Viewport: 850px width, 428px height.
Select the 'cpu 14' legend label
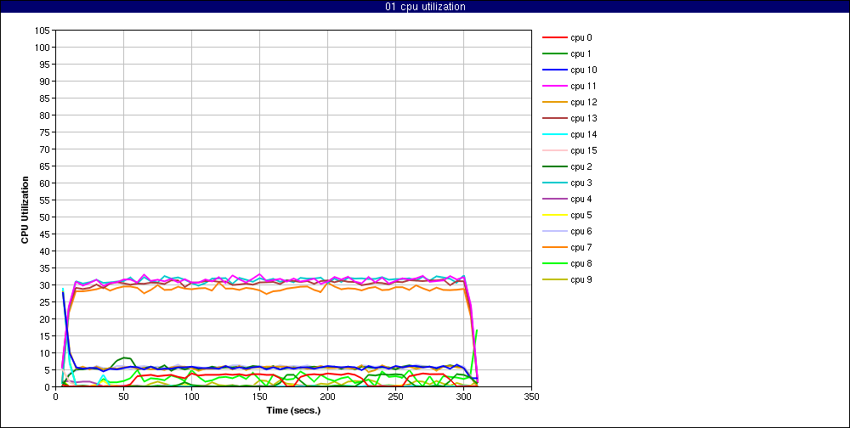click(583, 134)
